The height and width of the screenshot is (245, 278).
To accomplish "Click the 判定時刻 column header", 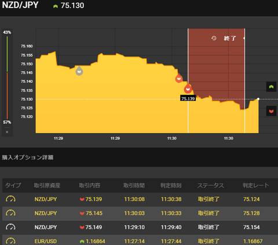I will click(x=171, y=185).
